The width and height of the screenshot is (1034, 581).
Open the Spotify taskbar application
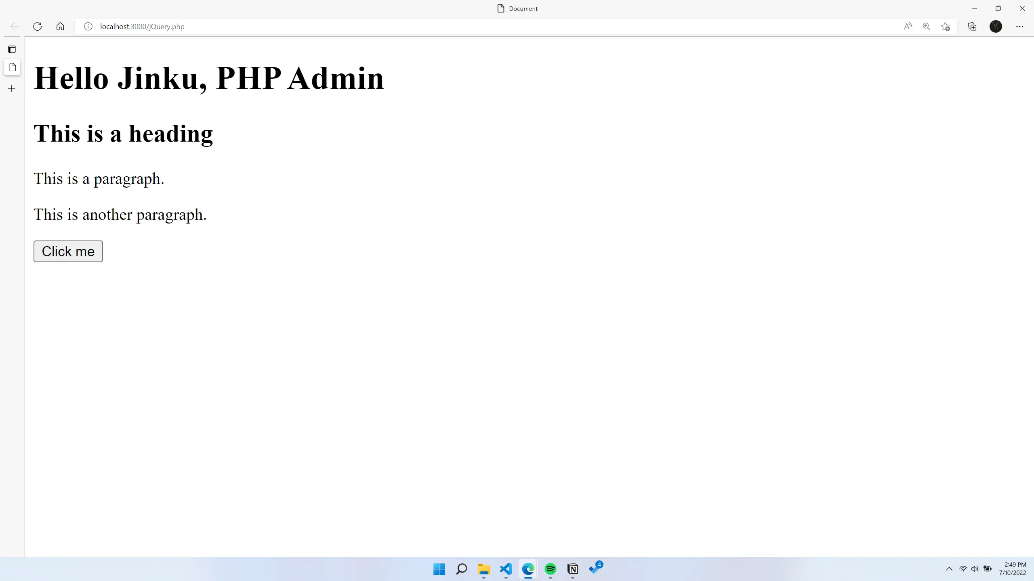[x=550, y=569]
